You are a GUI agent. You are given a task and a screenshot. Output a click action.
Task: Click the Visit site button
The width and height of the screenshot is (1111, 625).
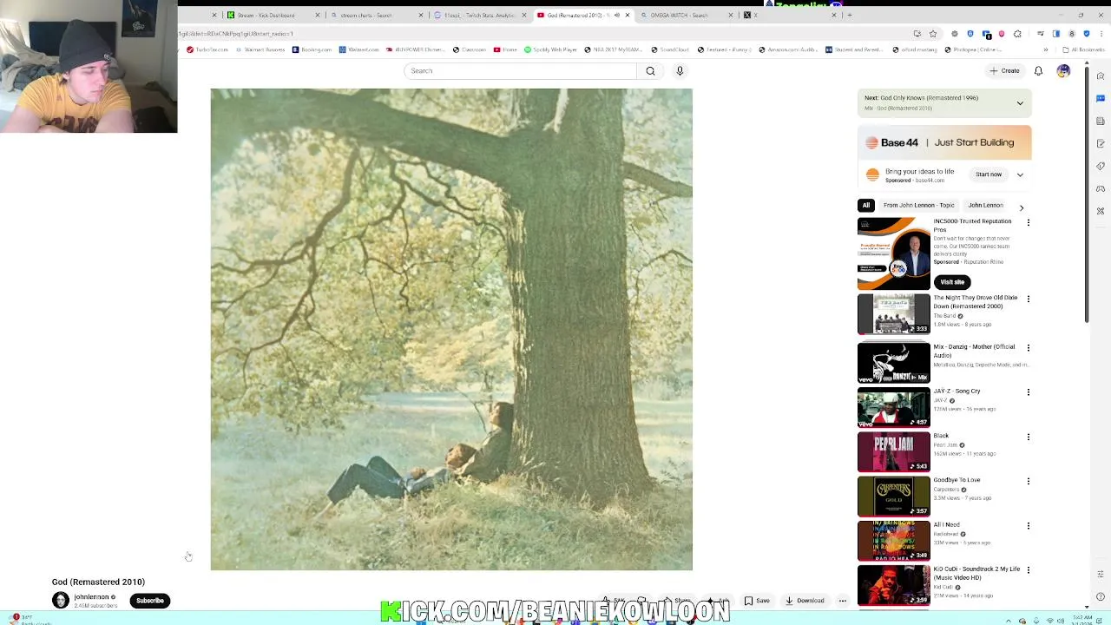[x=952, y=282]
